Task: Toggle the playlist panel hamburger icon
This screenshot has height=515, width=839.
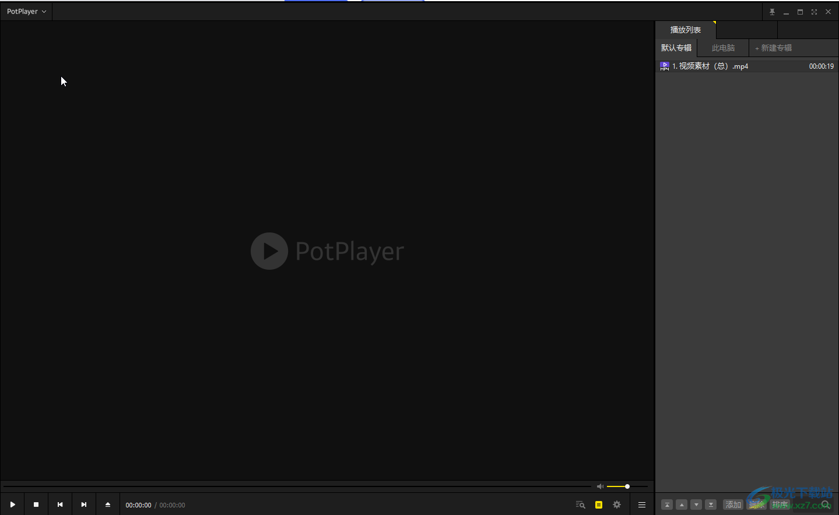Action: click(x=642, y=505)
